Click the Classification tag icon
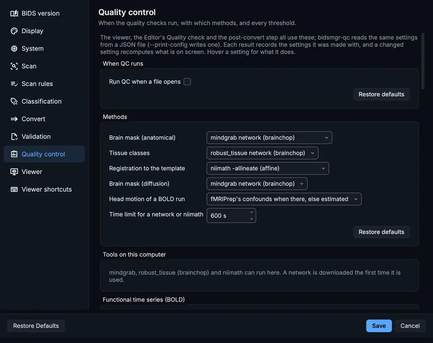Screen dimensions: 433x343 [14, 102]
